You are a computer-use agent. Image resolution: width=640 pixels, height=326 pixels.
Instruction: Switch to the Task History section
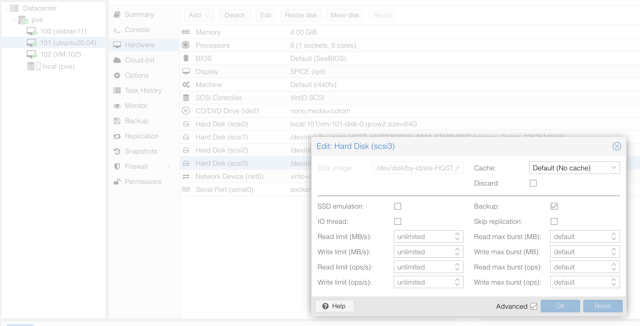[117, 90]
